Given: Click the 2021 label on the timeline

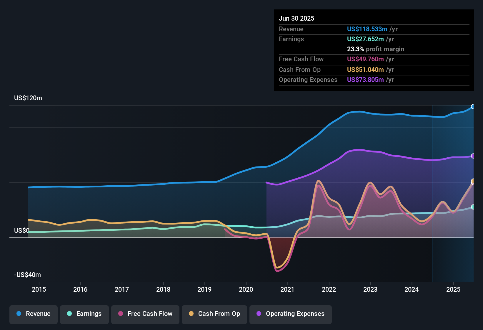Looking at the screenshot, I should coord(288,290).
